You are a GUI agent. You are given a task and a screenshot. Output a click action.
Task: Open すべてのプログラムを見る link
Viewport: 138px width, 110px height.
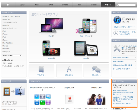pos(122,104)
